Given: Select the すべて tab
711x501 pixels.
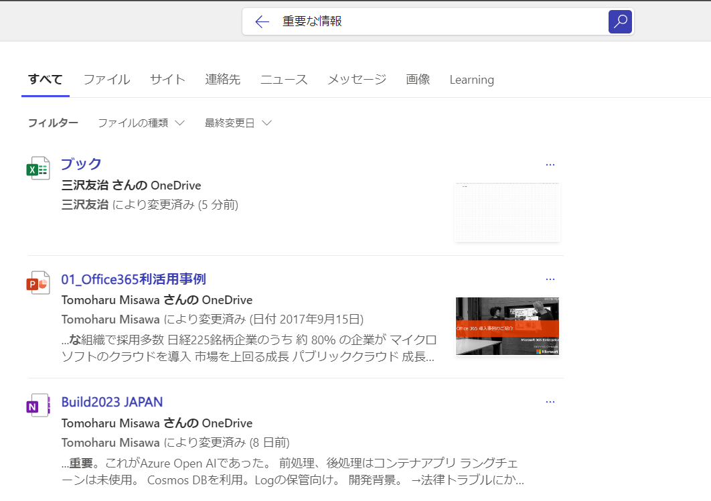Looking at the screenshot, I should [46, 80].
